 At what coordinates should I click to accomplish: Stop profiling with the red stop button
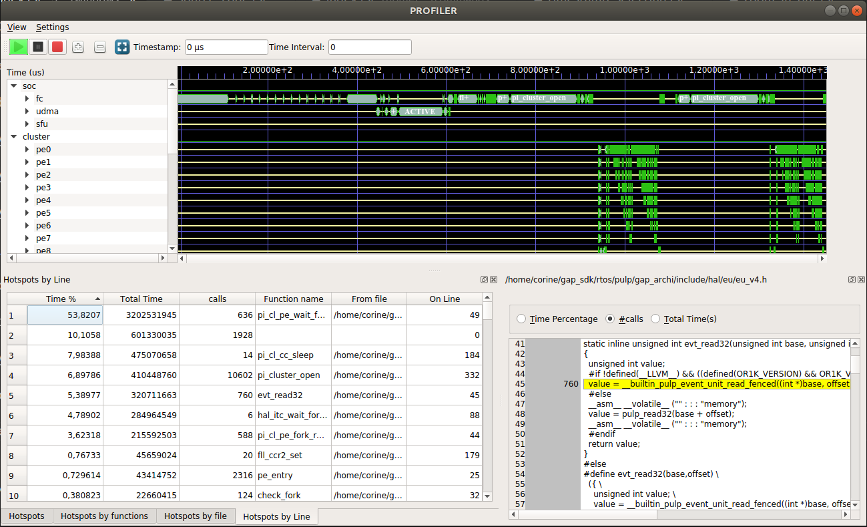click(57, 47)
